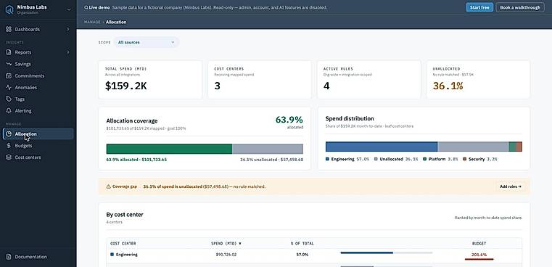Click the COST CENTER column header
552x267 pixels.
coord(123,243)
